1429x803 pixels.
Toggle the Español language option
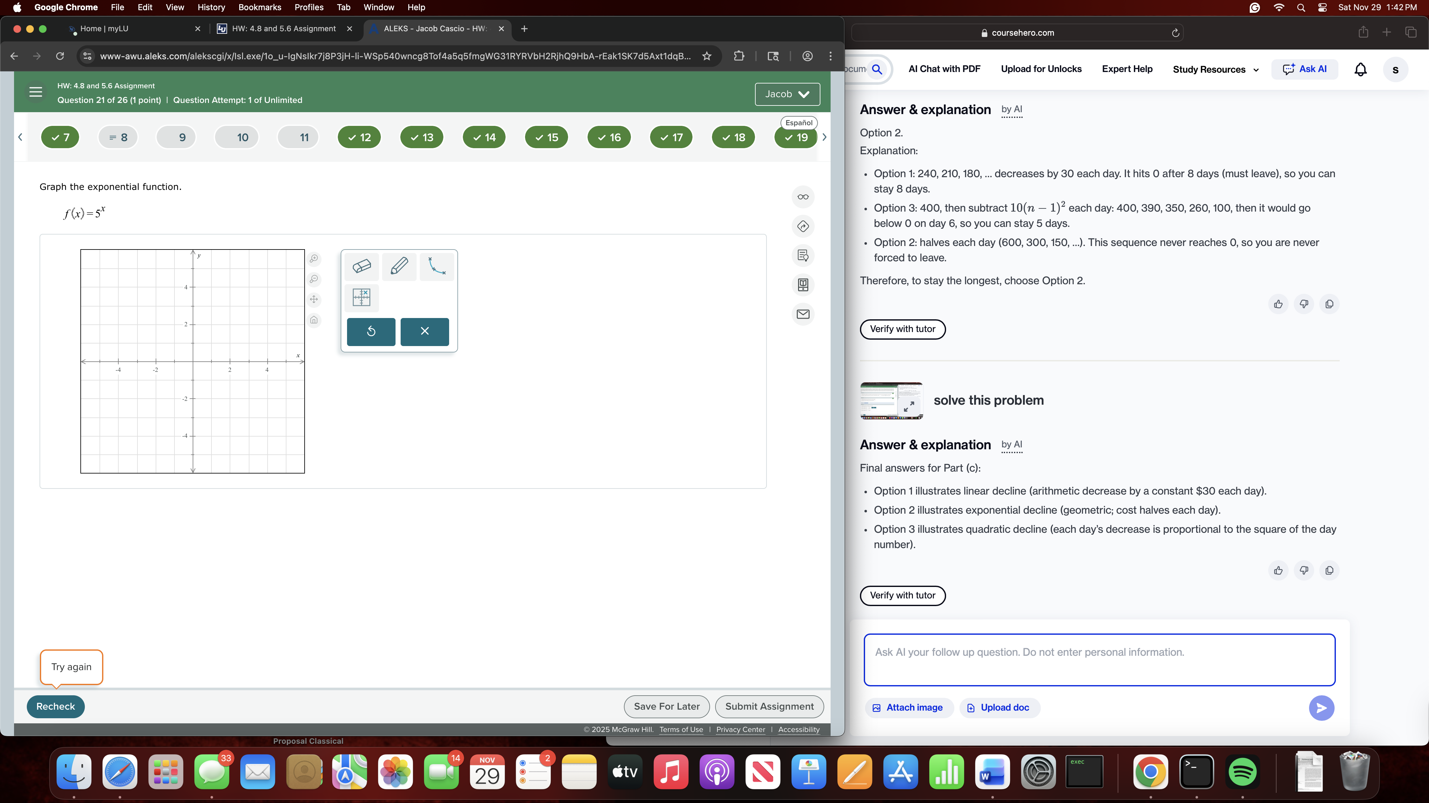[799, 122]
